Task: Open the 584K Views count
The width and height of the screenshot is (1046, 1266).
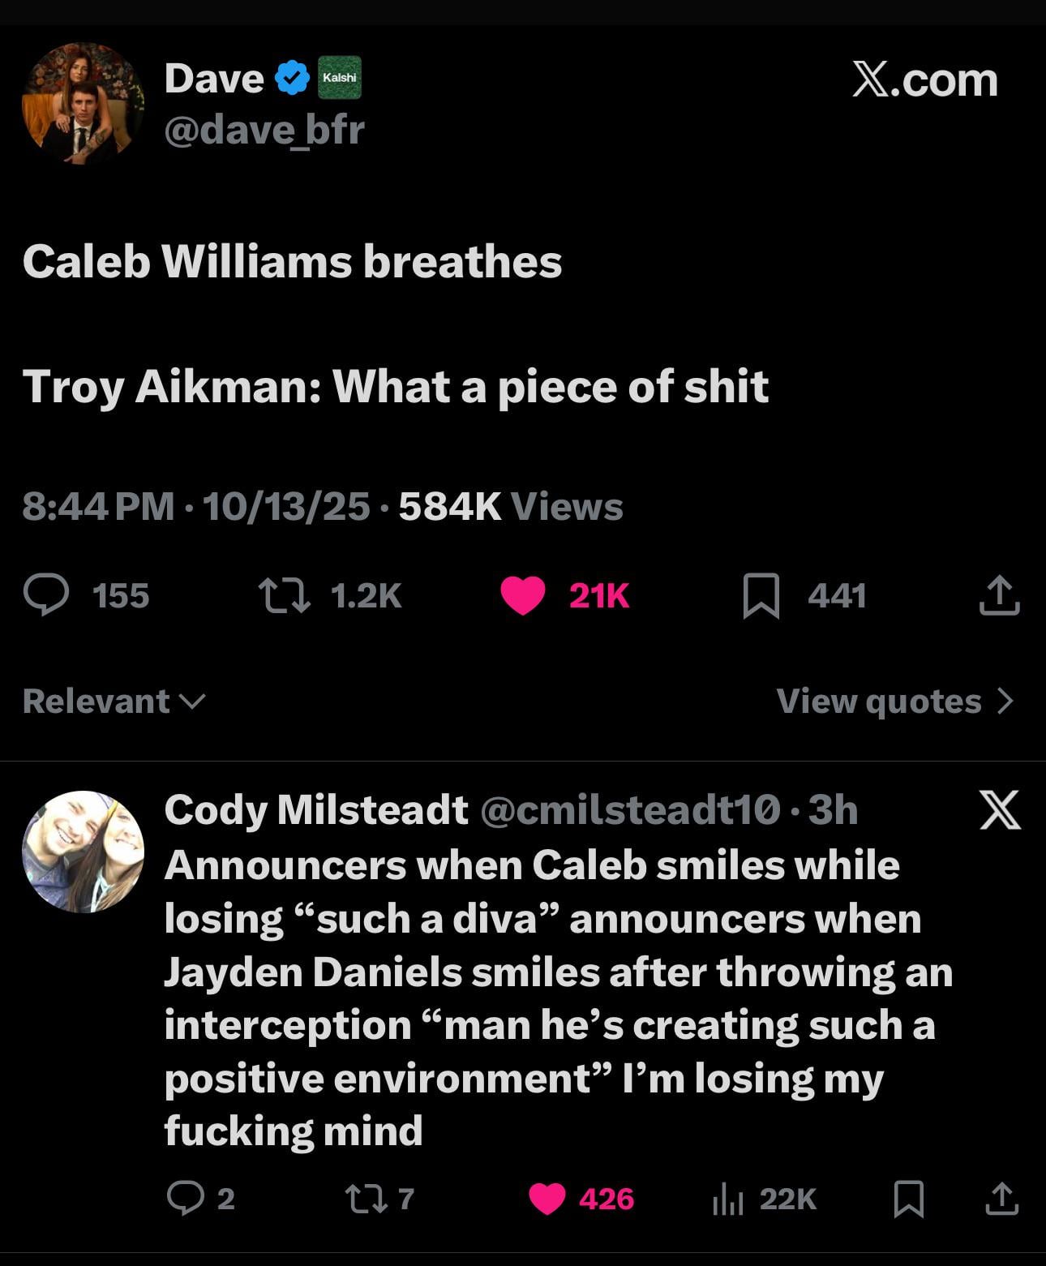Action: coord(511,506)
